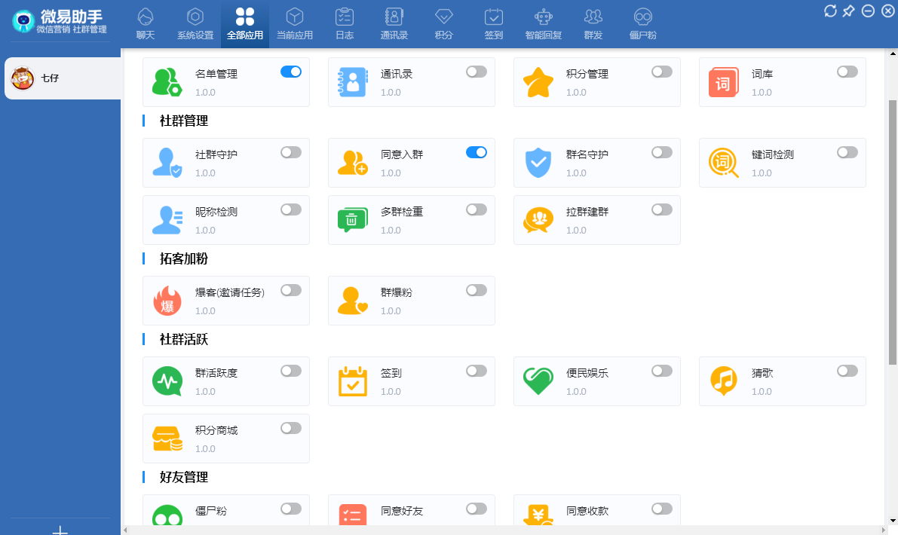
Task: Click the add account plus icon
Action: [60, 530]
